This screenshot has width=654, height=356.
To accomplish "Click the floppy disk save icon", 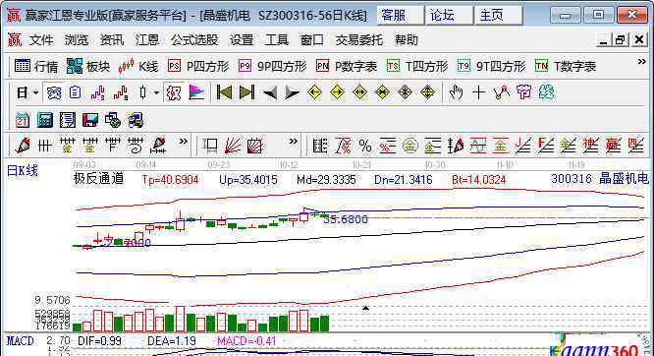I will [90, 120].
